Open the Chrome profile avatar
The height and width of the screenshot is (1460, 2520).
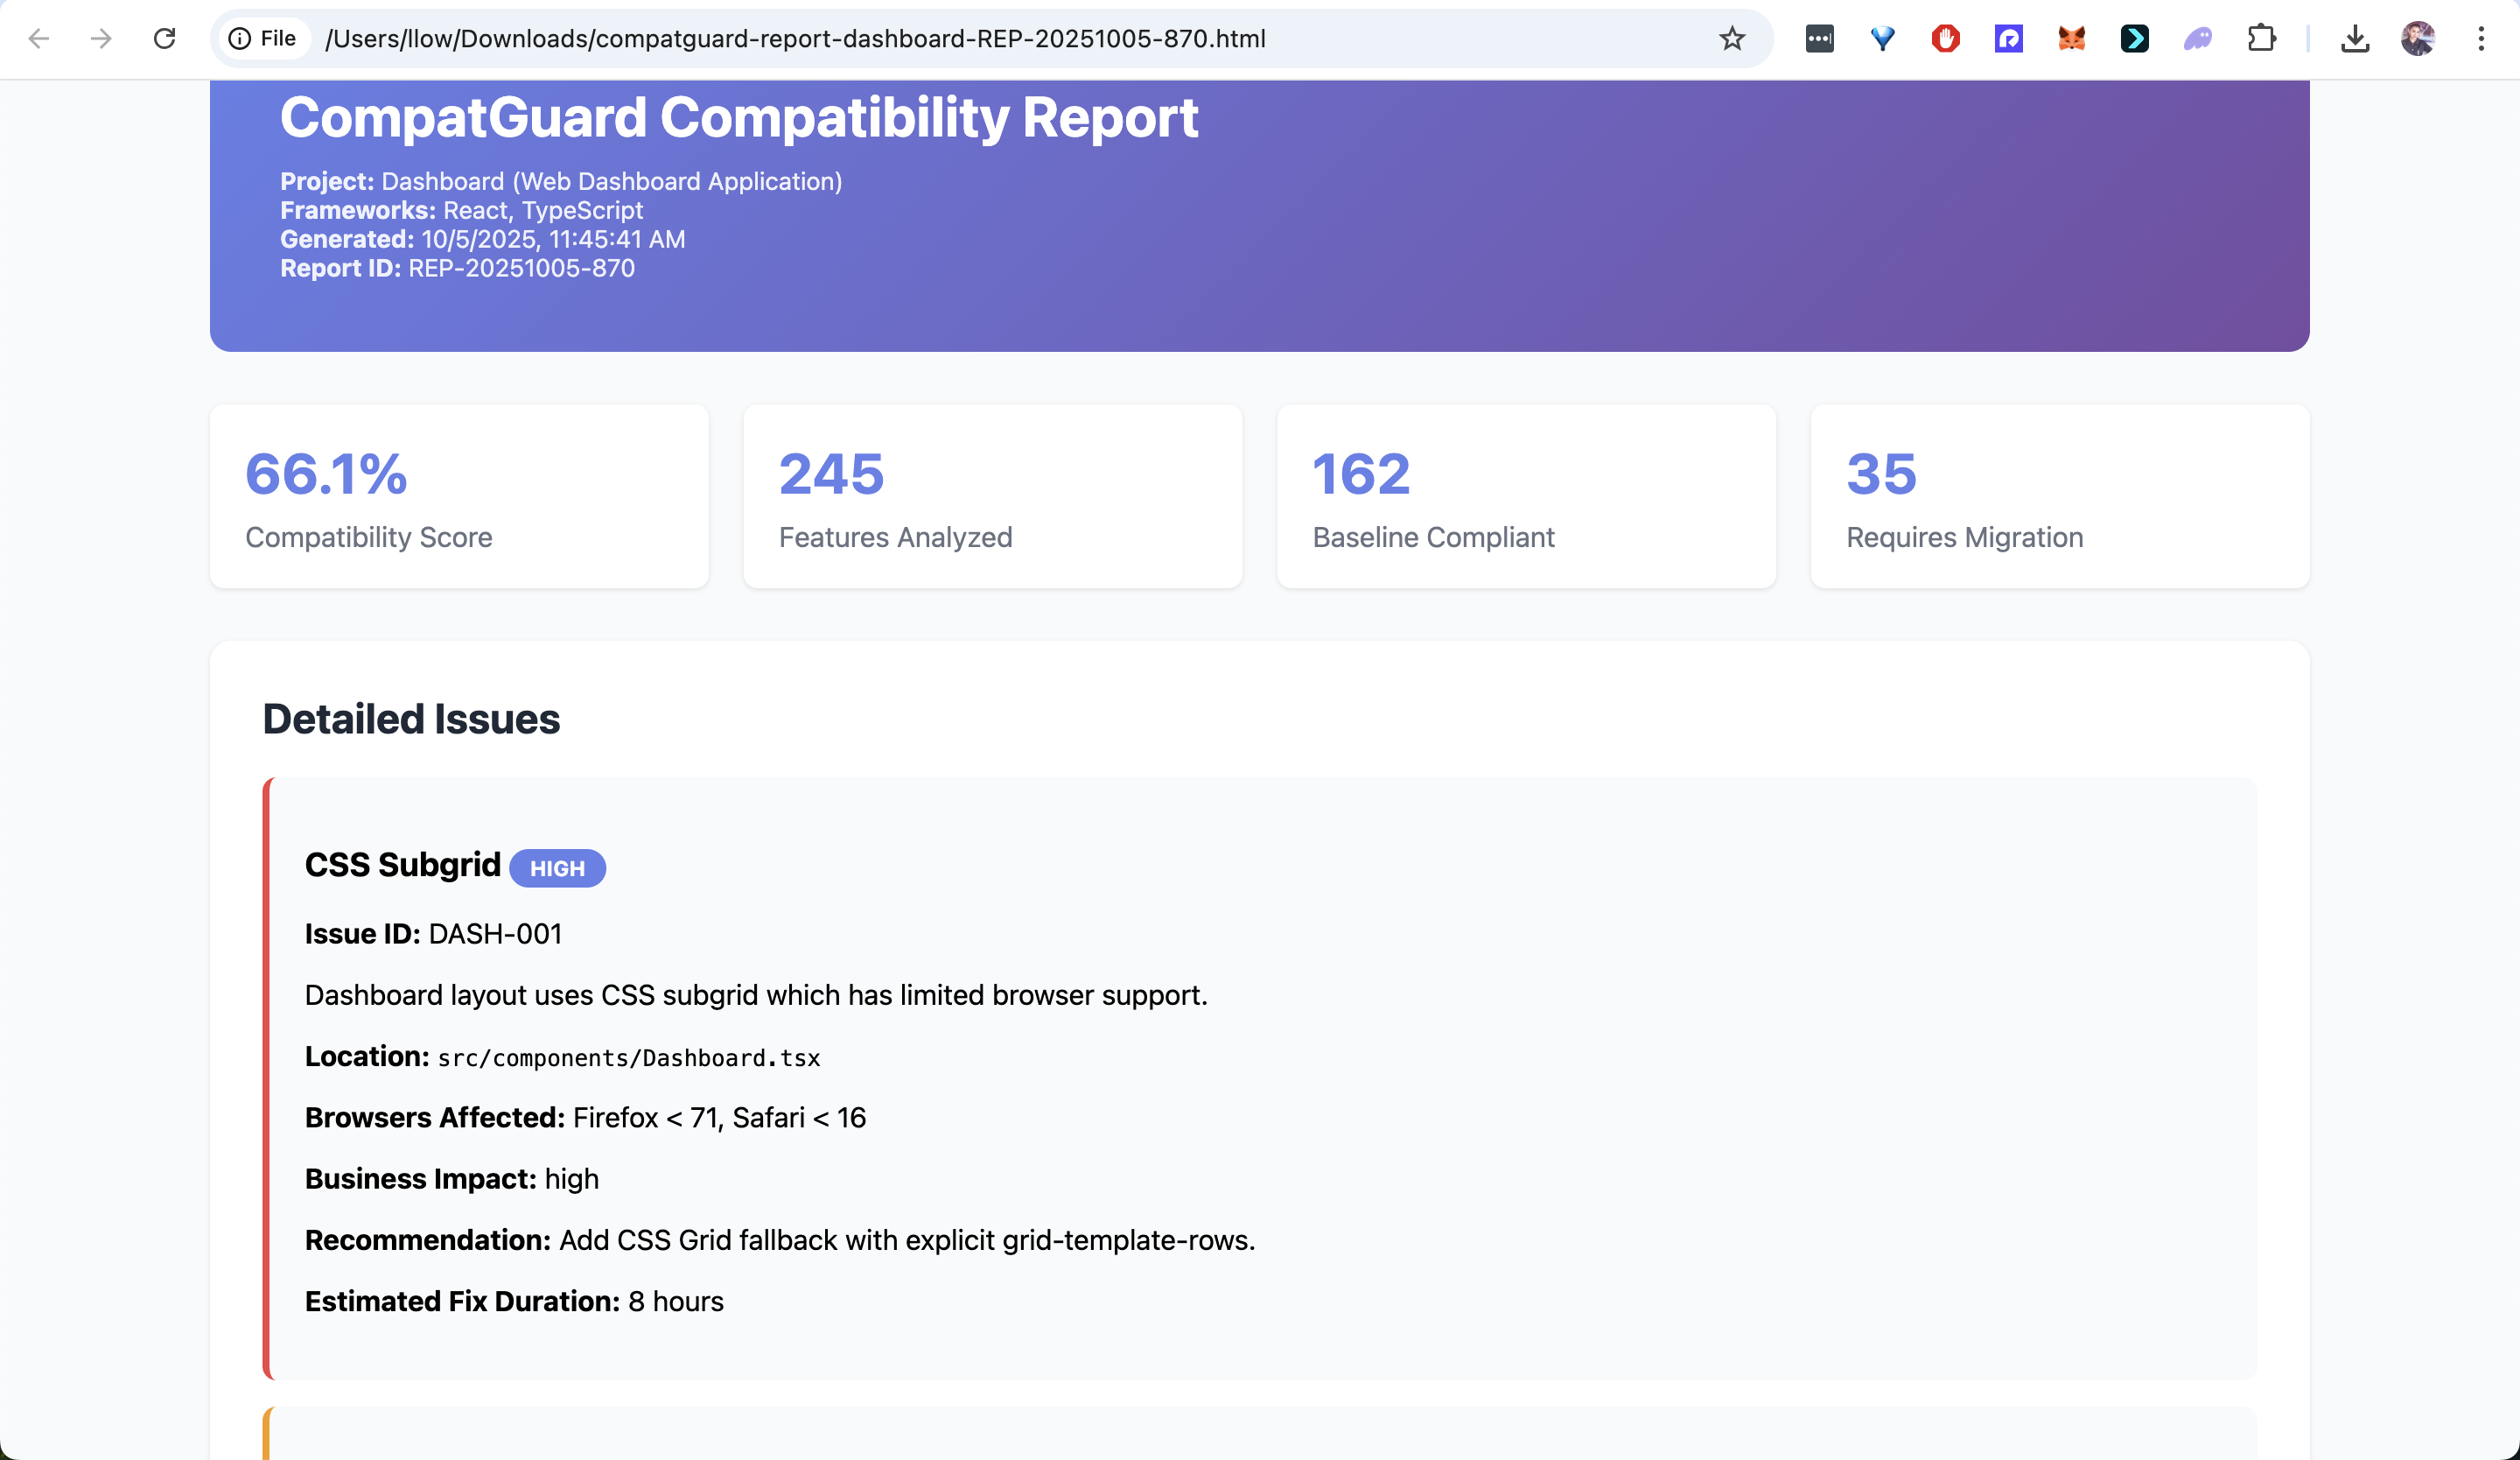pyautogui.click(x=2418, y=39)
